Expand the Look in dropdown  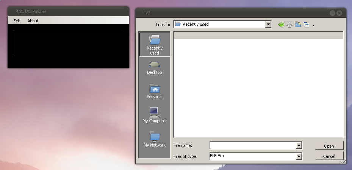click(268, 24)
